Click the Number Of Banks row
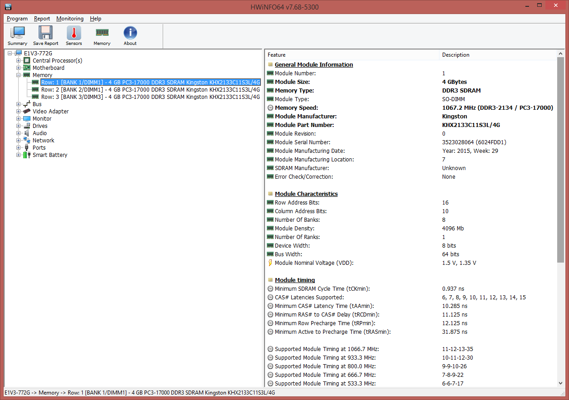Viewport: 569px width, 400px height. coord(411,220)
